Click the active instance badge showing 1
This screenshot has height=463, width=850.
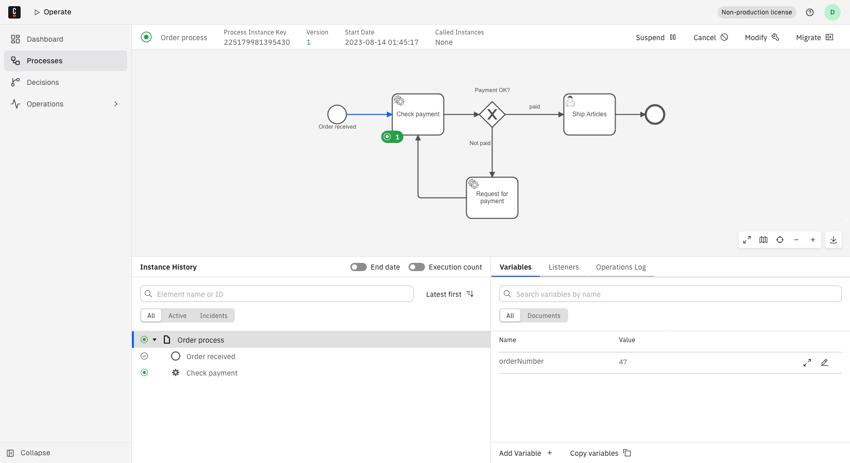(392, 137)
